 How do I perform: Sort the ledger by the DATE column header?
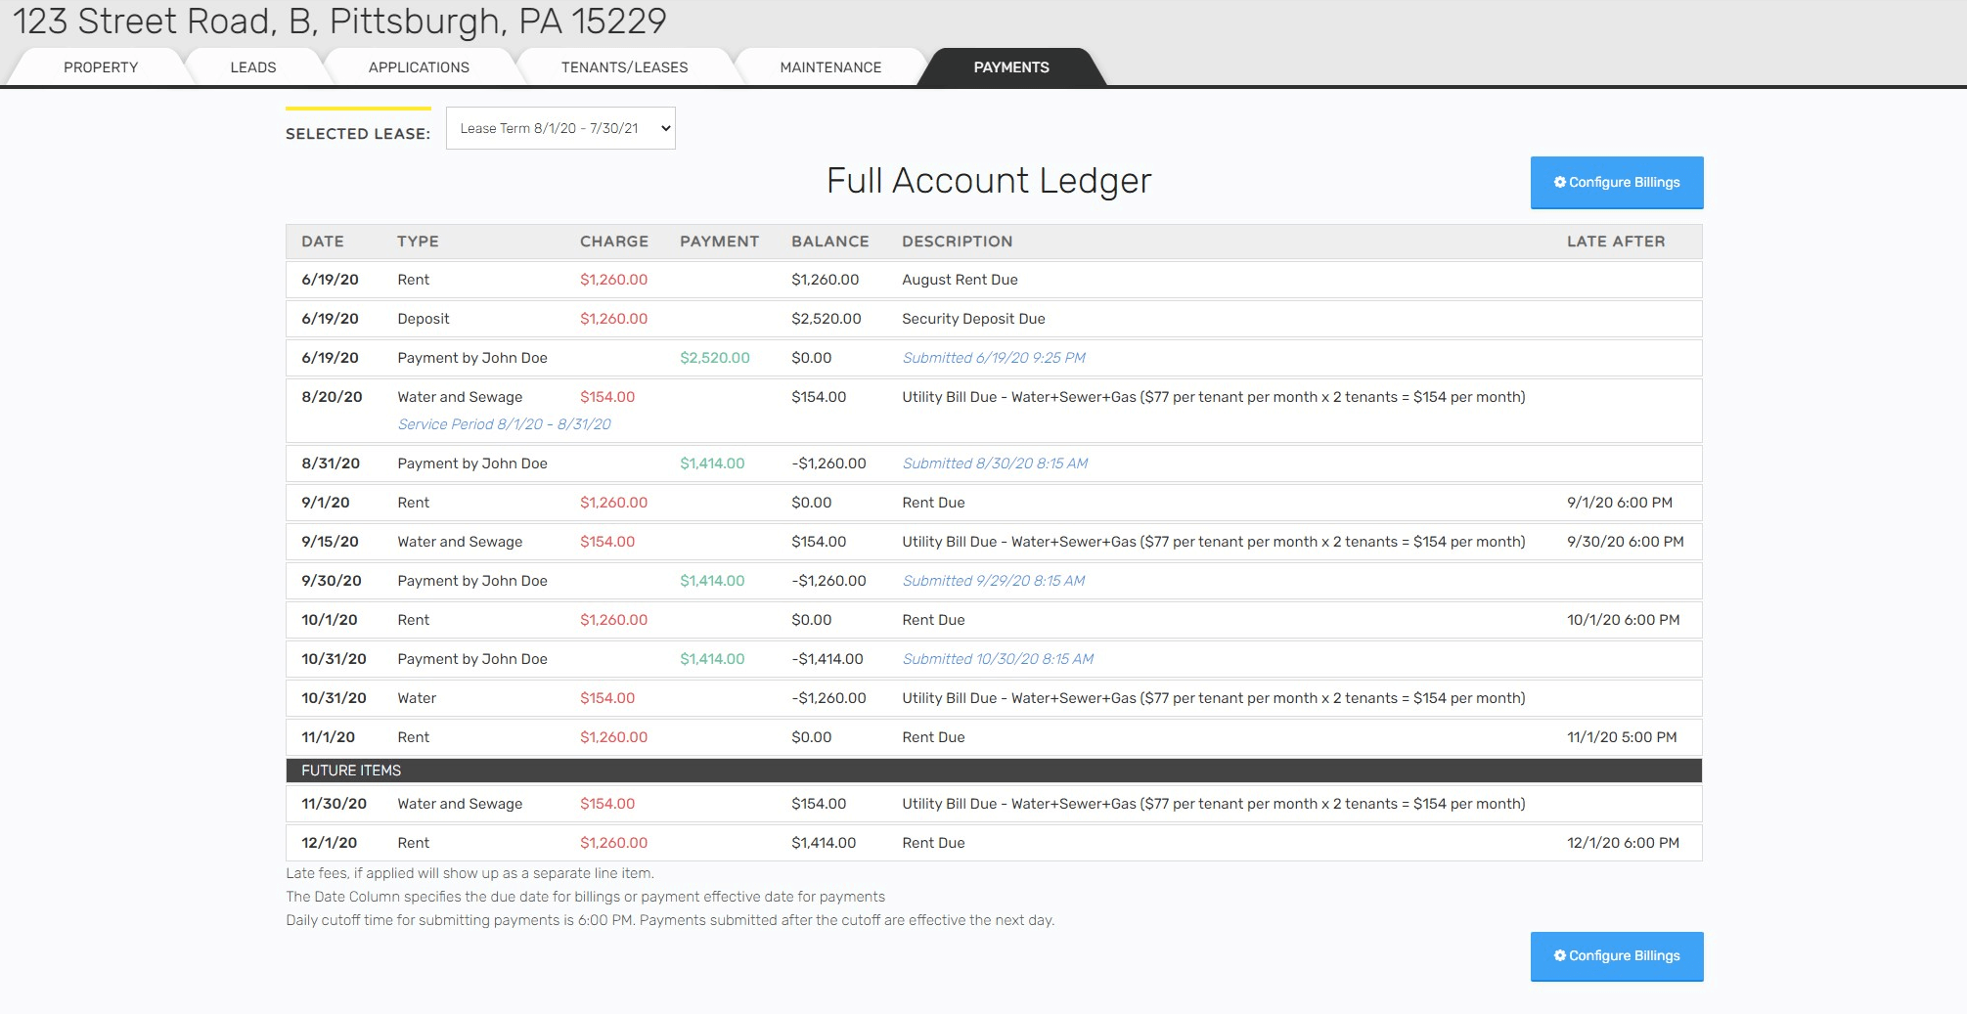323,242
